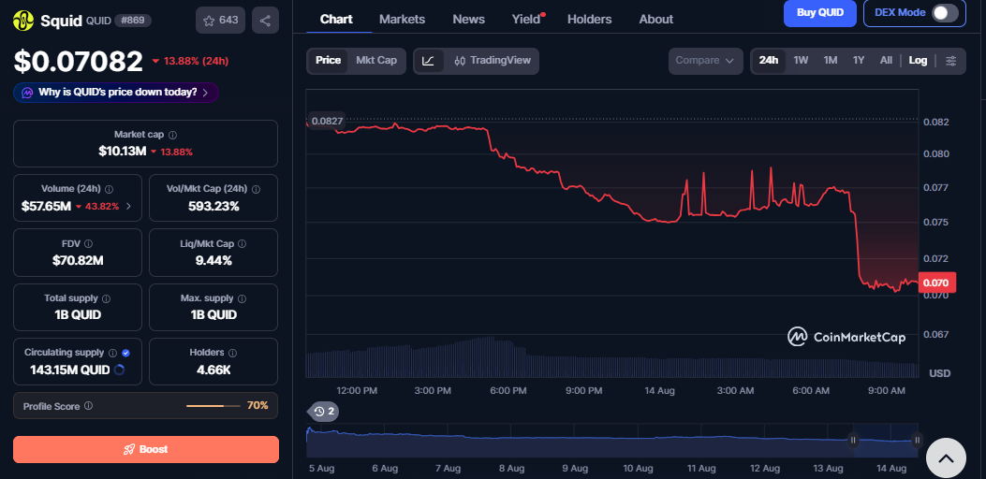The width and height of the screenshot is (986, 479).
Task: Open the Chart tab
Action: pos(336,20)
